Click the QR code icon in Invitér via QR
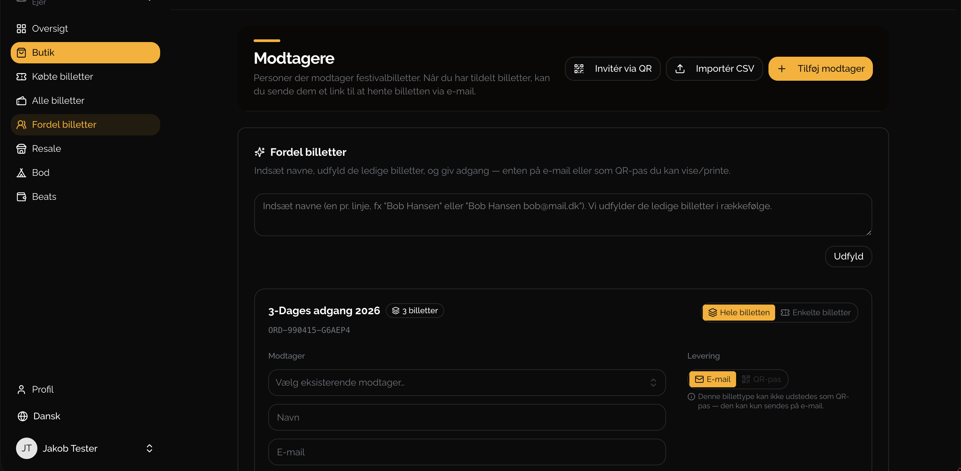The height and width of the screenshot is (471, 961). point(579,69)
